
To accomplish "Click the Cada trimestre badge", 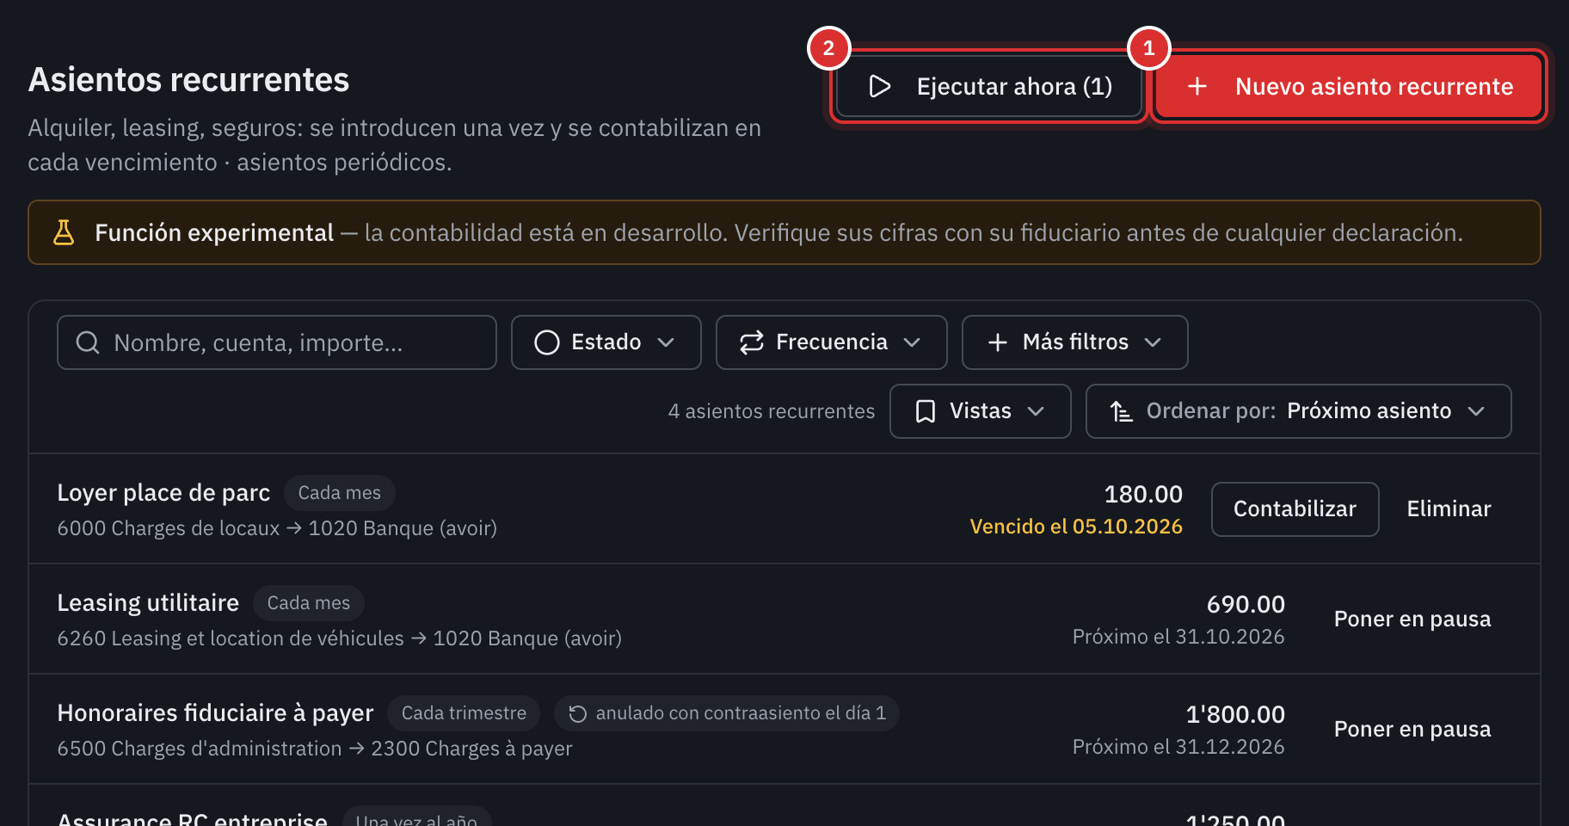I will coord(464,713).
